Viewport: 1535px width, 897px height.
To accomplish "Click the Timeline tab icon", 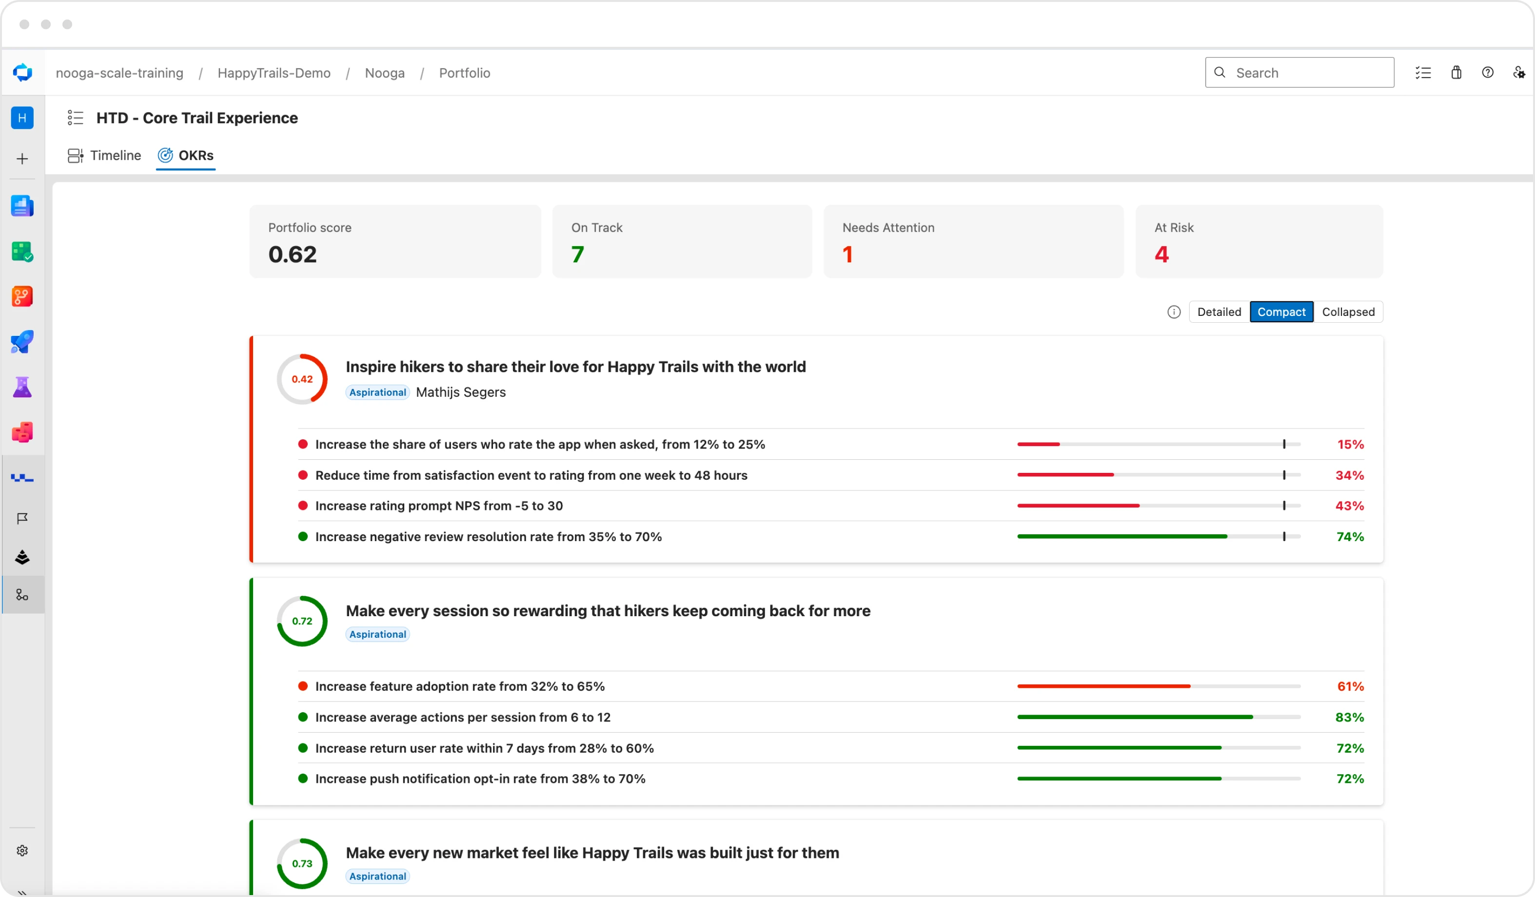I will click(76, 156).
